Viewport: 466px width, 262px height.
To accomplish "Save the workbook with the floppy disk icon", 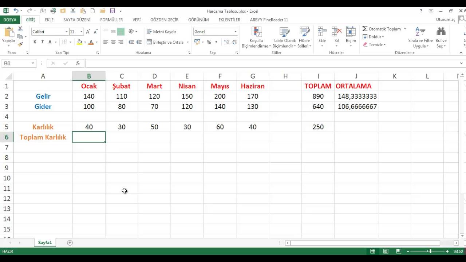I will click(x=112, y=11).
